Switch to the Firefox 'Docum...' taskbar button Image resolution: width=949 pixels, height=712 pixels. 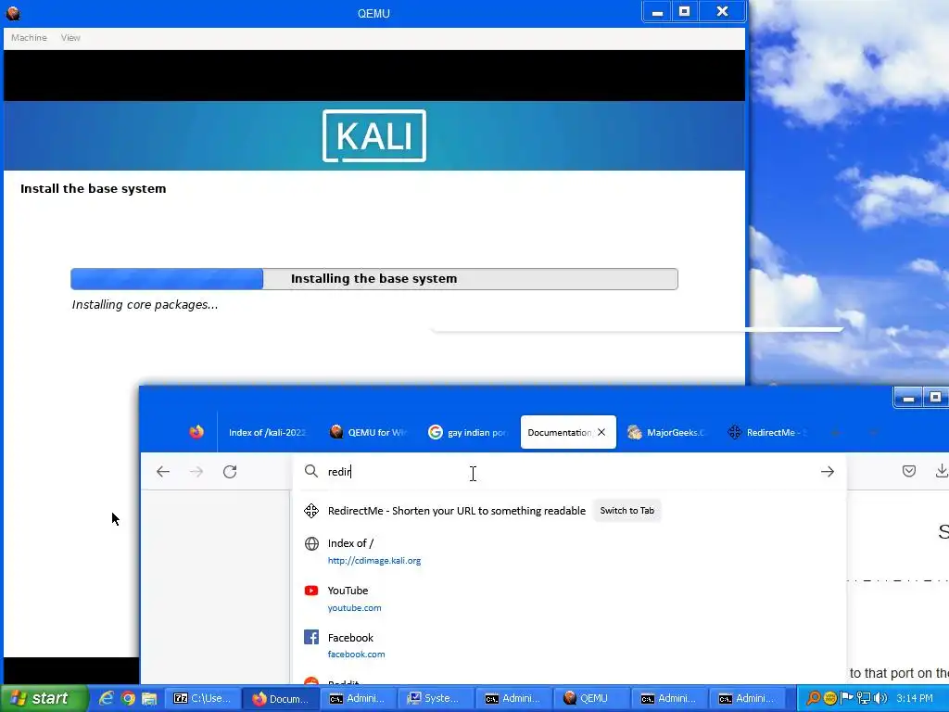click(x=281, y=698)
